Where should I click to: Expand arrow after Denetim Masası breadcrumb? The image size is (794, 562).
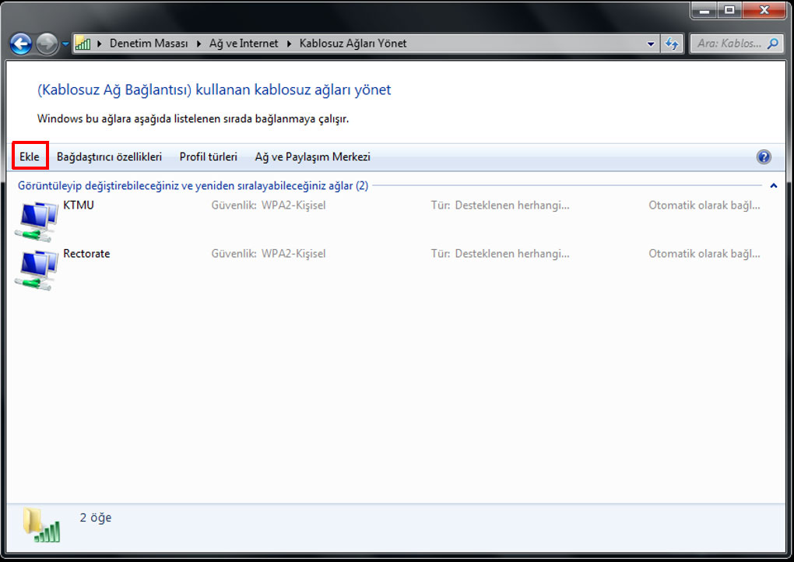[199, 44]
